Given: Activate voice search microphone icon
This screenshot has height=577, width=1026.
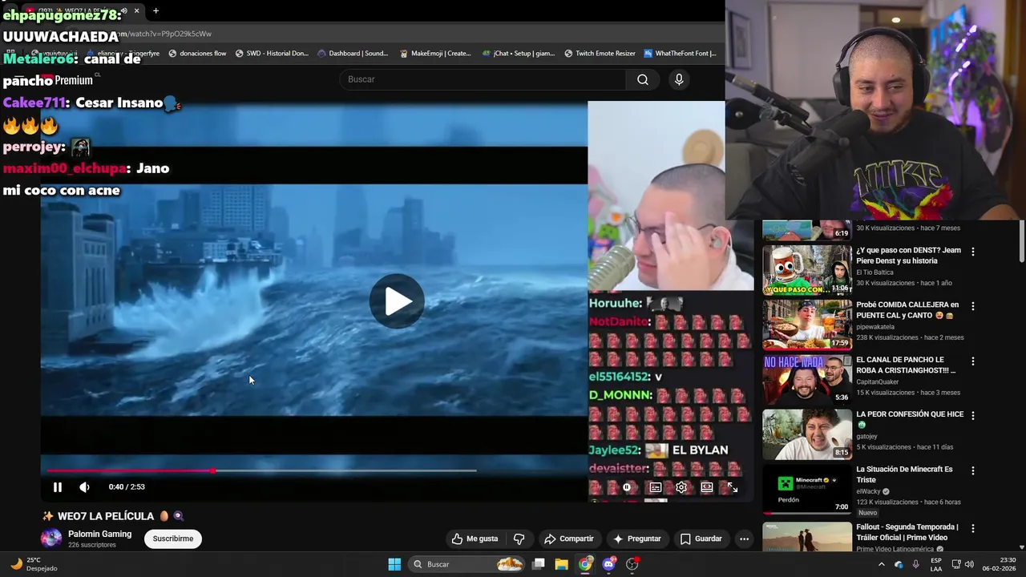Looking at the screenshot, I should 679,79.
